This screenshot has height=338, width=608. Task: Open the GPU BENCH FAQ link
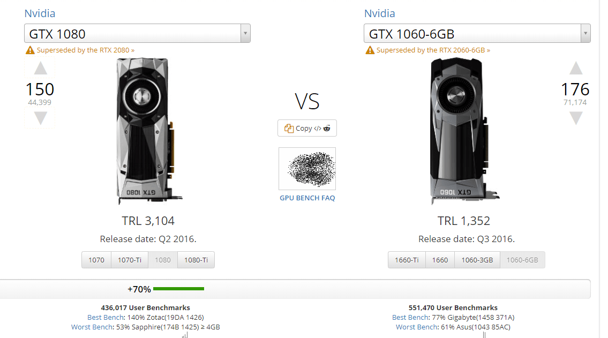(x=307, y=198)
